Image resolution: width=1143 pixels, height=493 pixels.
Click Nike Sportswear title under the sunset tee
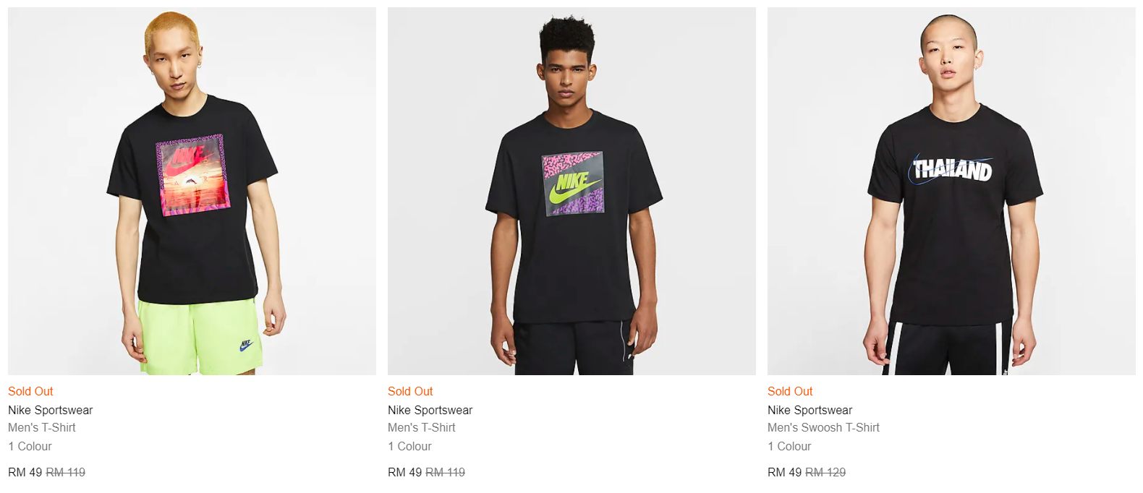click(51, 410)
